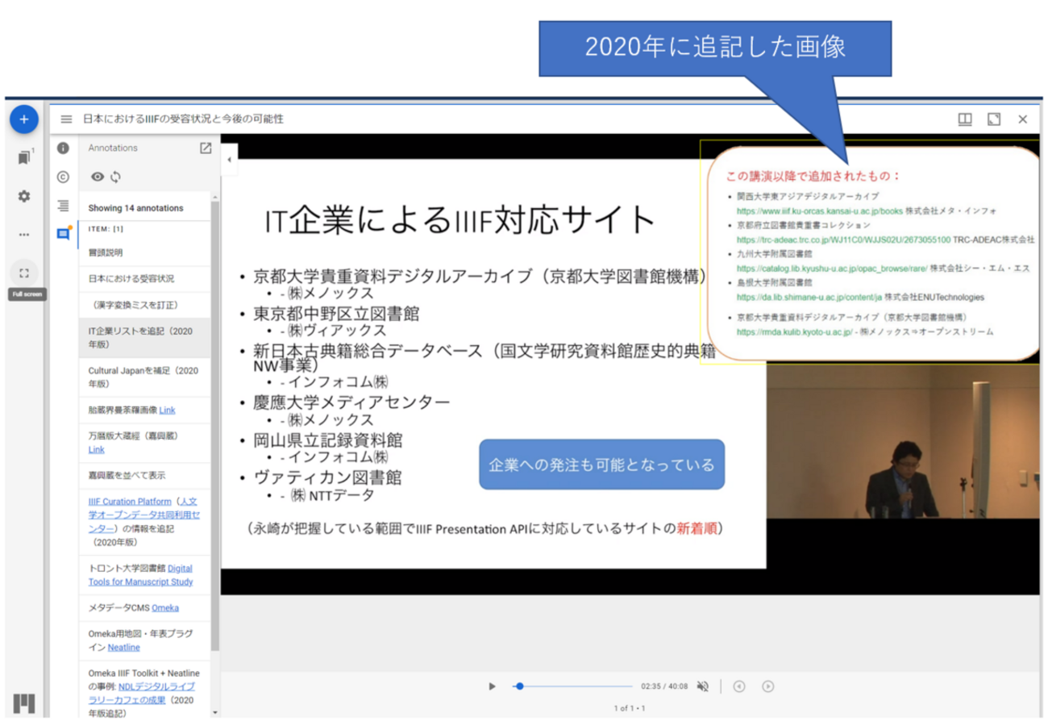Open the Index list sidebar tab
Image resolution: width=1048 pixels, height=721 pixels.
63,206
